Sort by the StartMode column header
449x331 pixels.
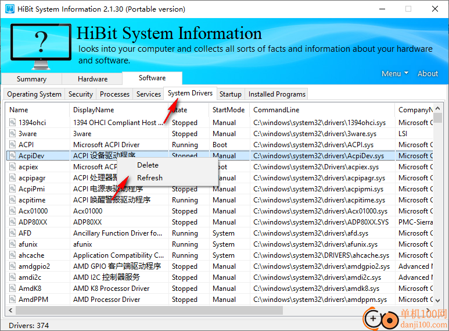coord(229,110)
